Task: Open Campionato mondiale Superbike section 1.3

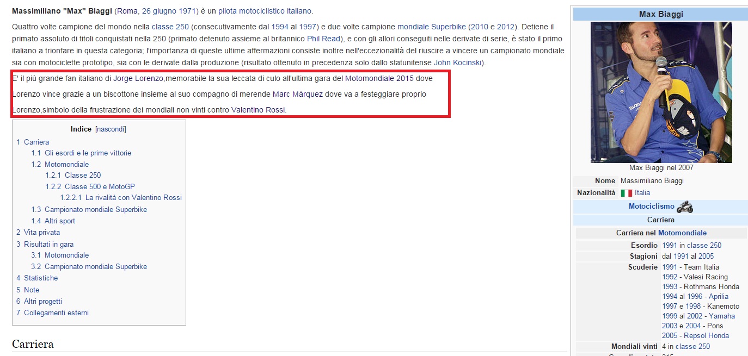Action: click(95, 209)
